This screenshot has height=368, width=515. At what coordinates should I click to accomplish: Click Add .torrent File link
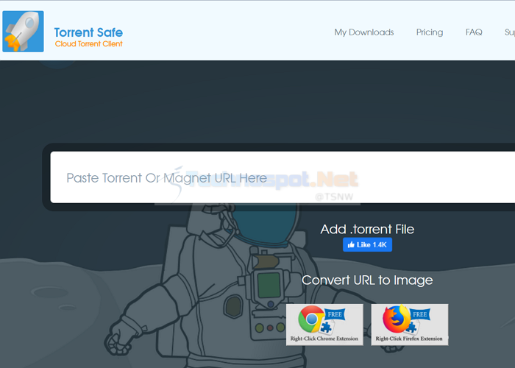367,229
